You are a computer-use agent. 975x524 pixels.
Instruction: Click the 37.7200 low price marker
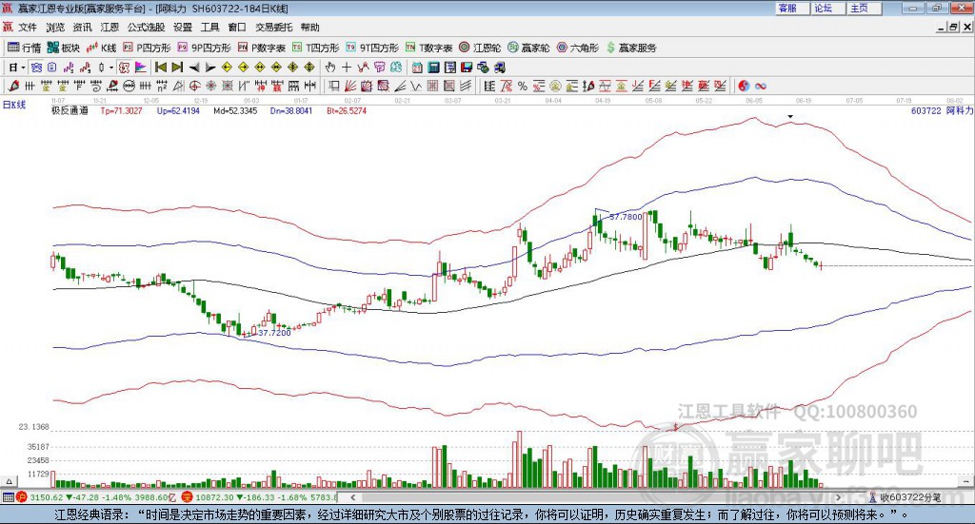point(274,333)
